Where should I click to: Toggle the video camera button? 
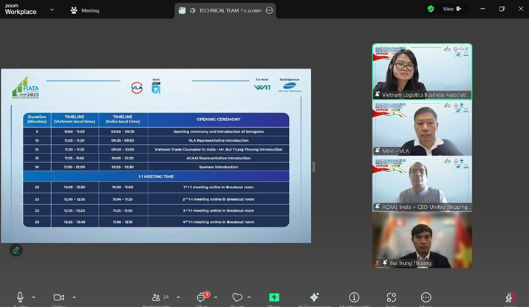click(x=58, y=297)
